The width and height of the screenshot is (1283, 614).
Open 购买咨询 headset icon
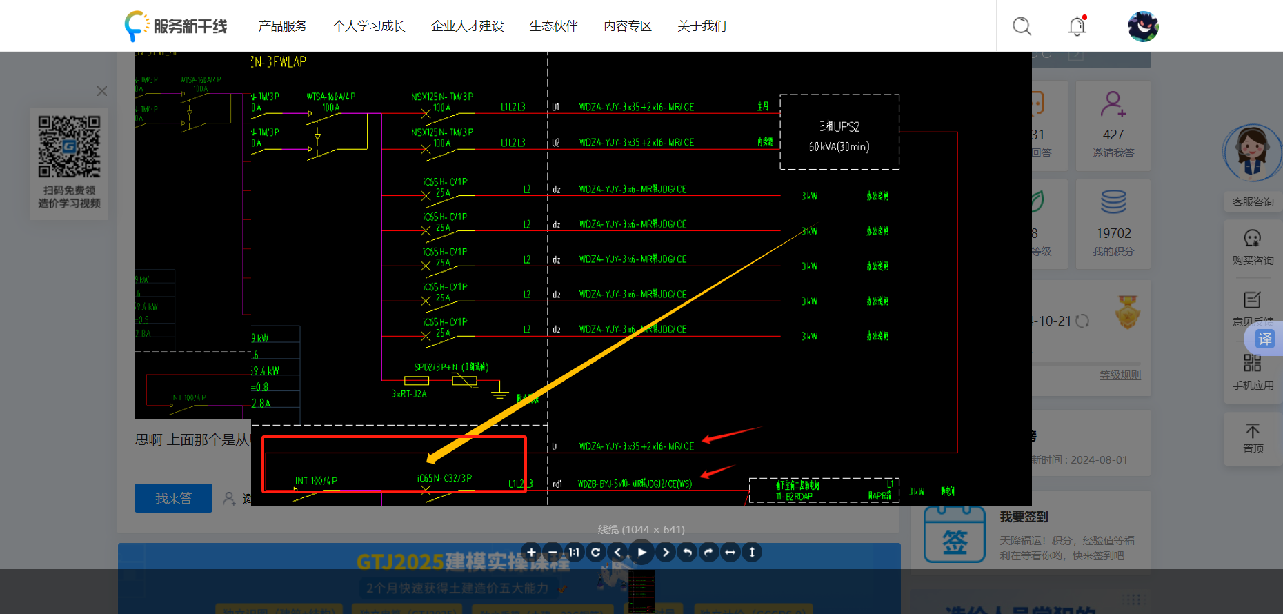tap(1253, 239)
